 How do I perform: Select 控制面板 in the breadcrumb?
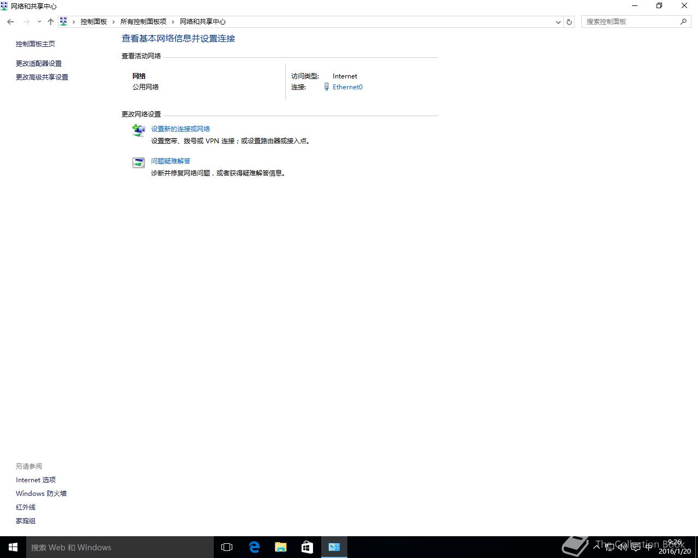click(x=94, y=22)
